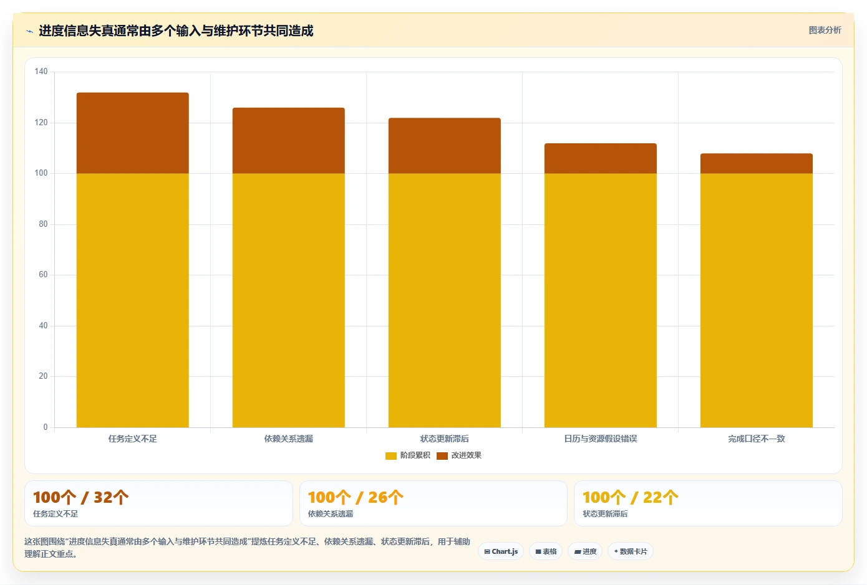
Task: Toggle the 改进效果 legend color swatch
Action: tap(442, 456)
